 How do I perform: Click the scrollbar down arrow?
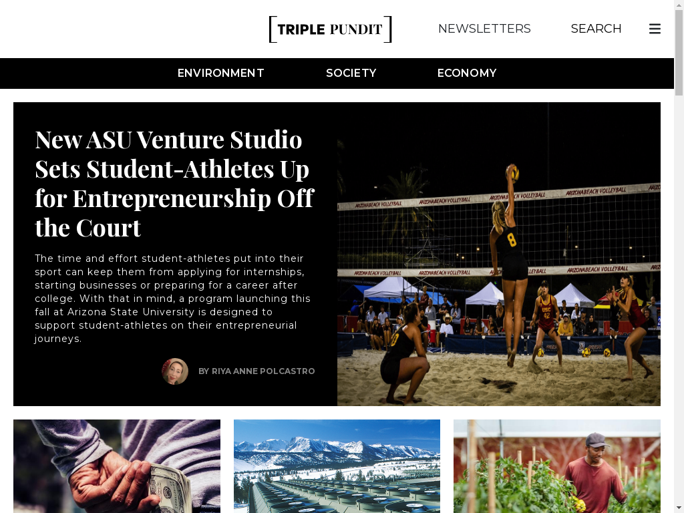679,509
